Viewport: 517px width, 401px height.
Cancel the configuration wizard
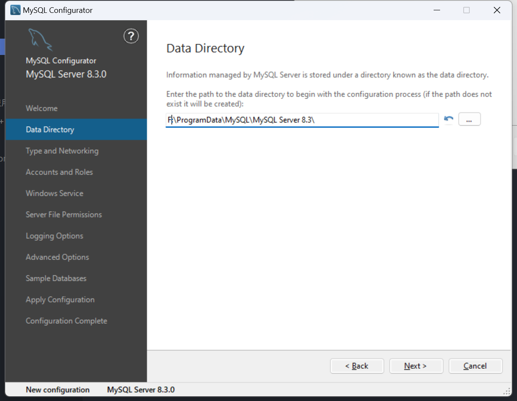click(475, 366)
